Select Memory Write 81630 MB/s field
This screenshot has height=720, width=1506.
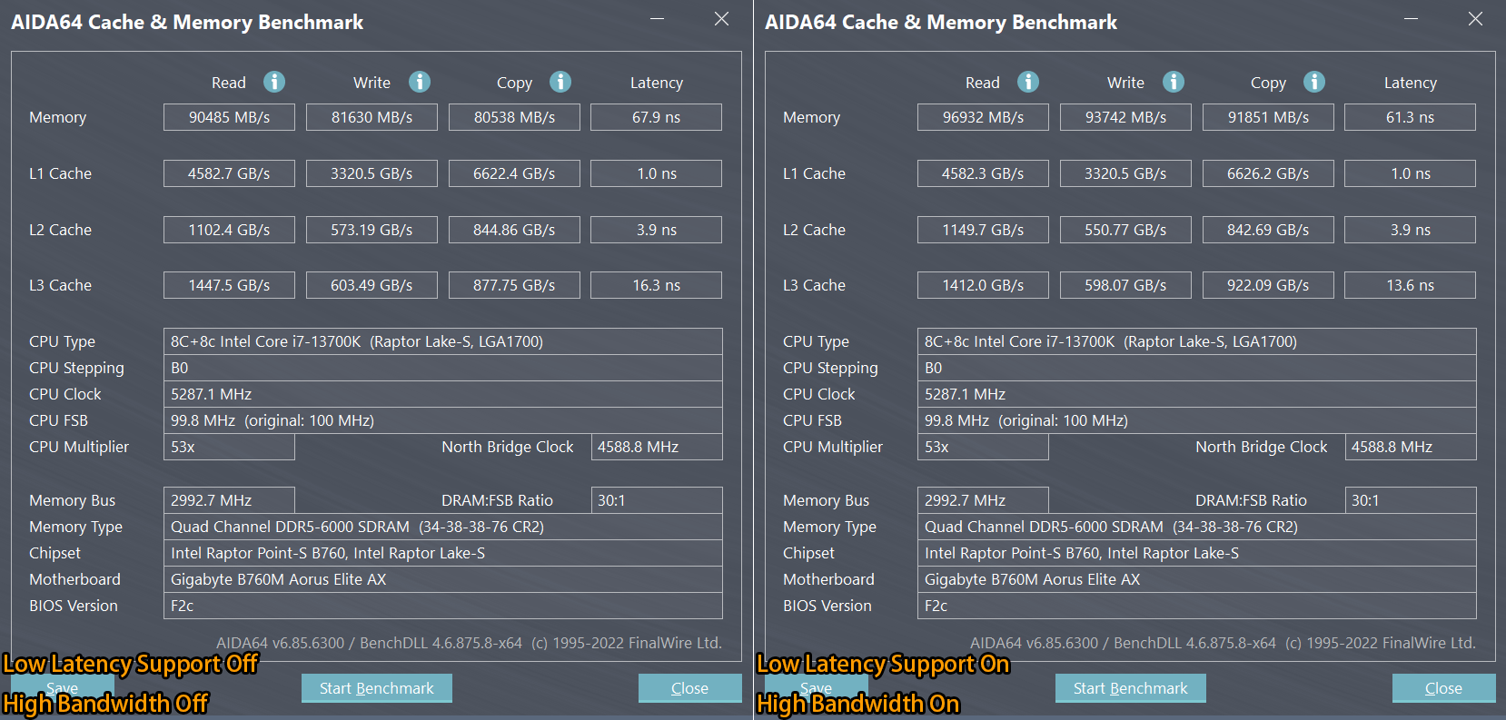click(372, 117)
